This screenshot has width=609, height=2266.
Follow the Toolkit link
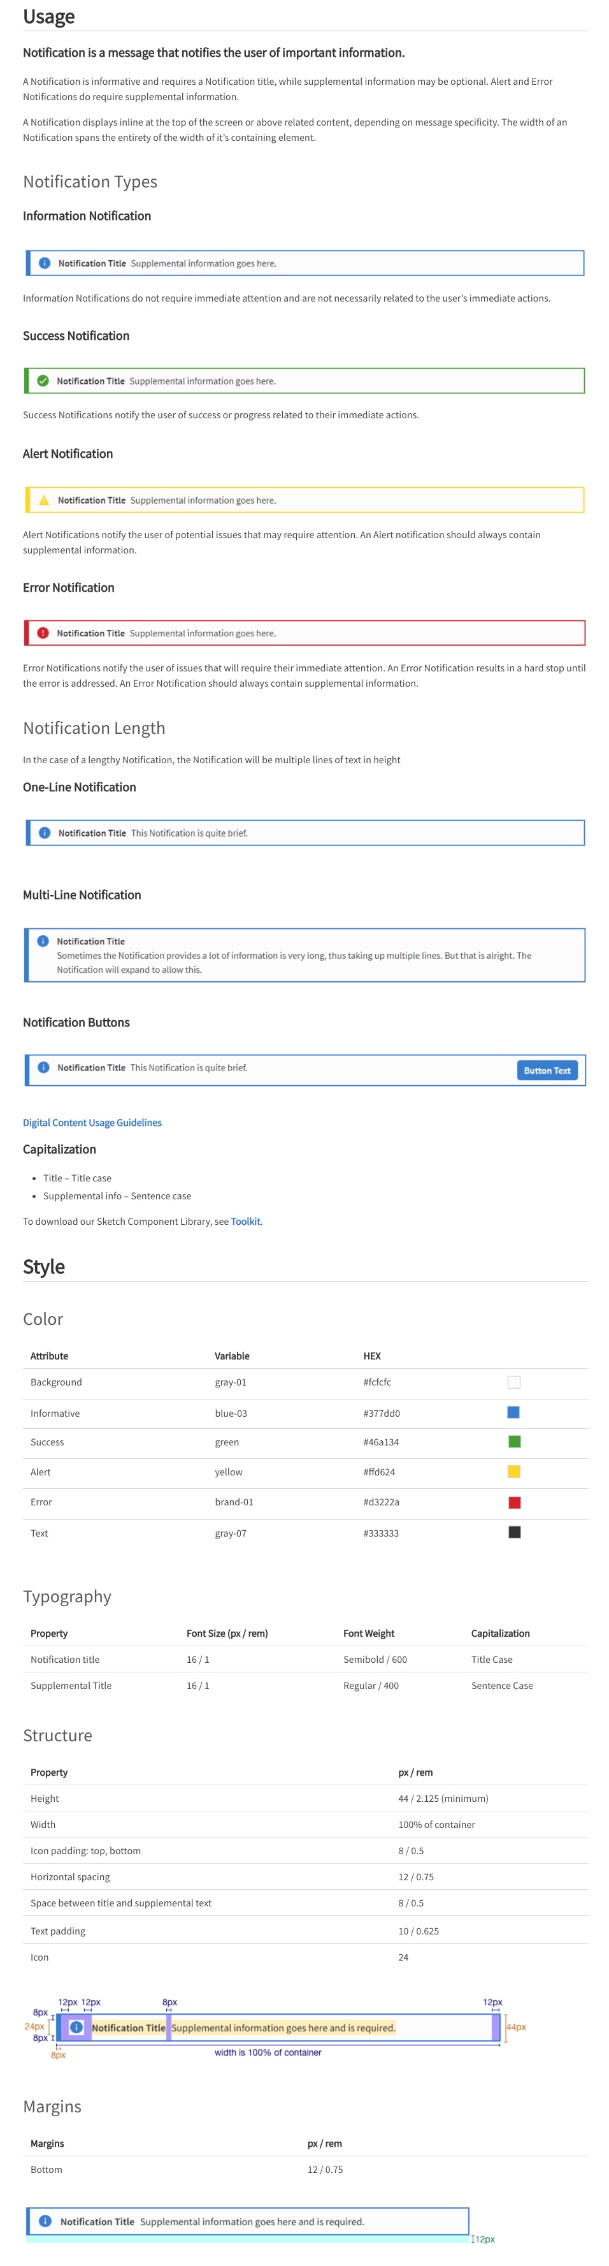pos(245,1221)
